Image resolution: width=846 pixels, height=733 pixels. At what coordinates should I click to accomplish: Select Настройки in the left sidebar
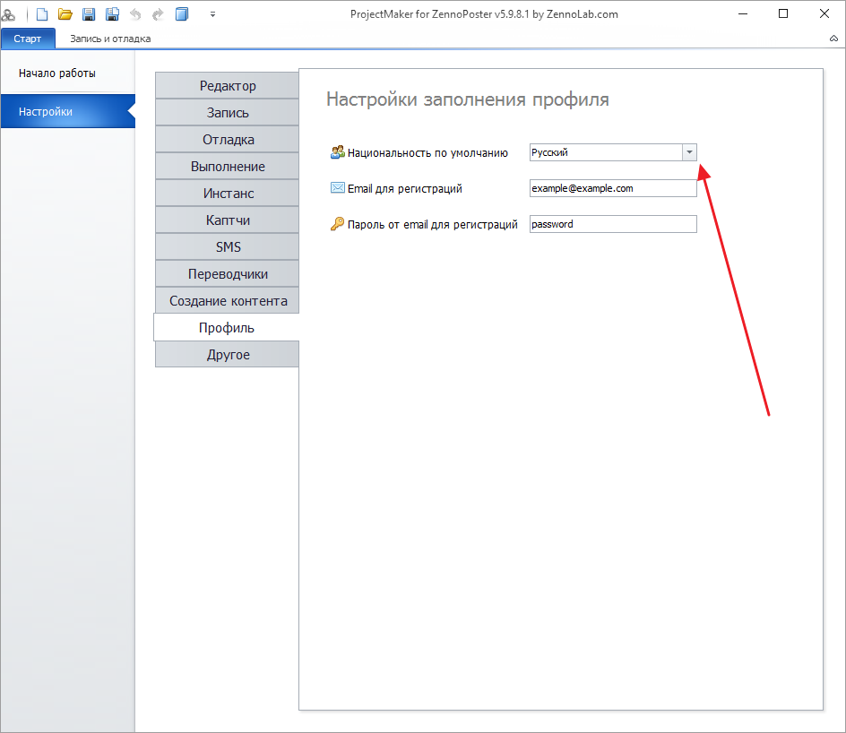point(68,112)
